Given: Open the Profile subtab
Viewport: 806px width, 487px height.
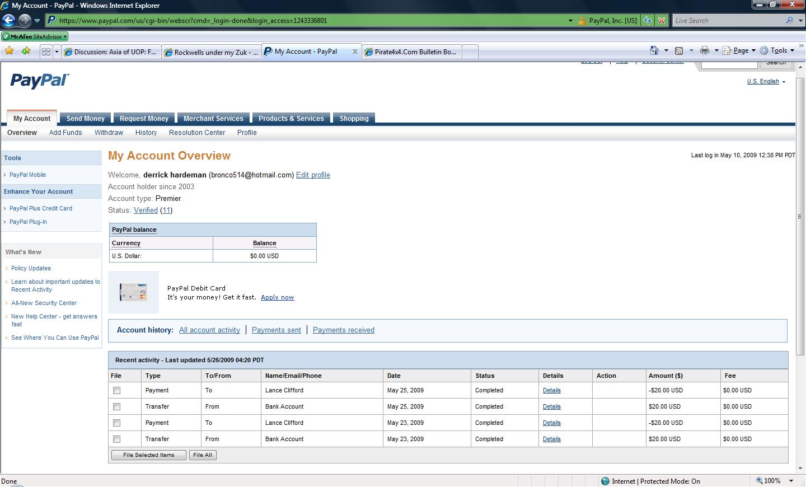Looking at the screenshot, I should (x=247, y=133).
